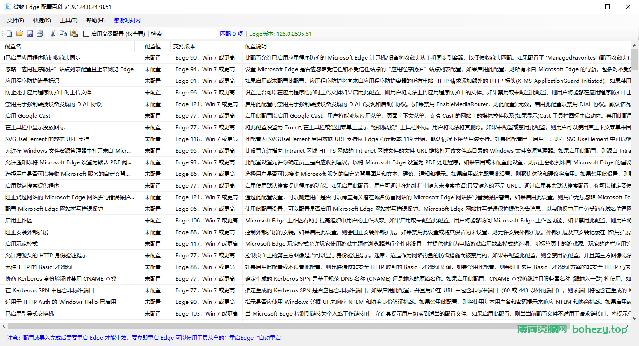This screenshot has width=639, height=346.
Task: Click the Print toolbar icon
Action: [x=40, y=34]
